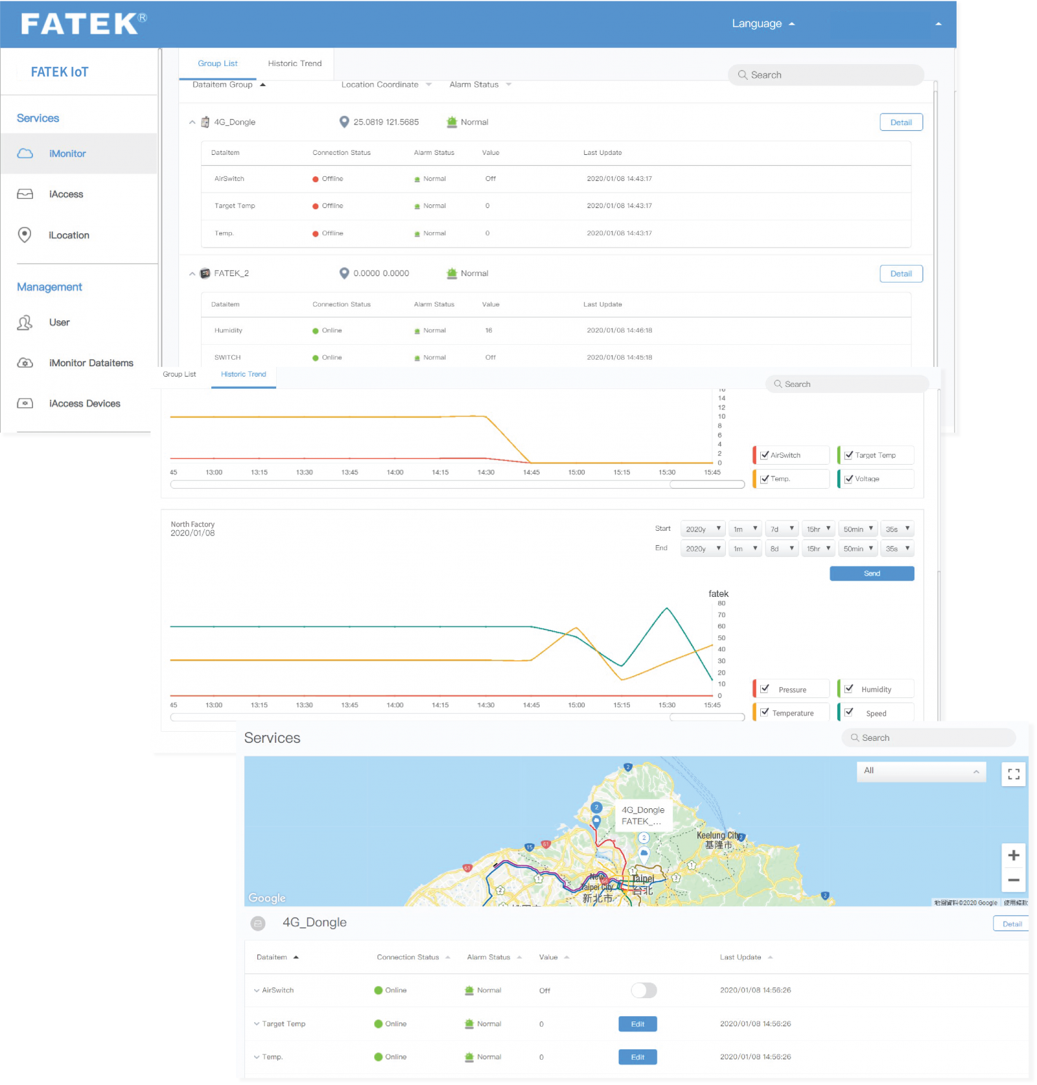Uncheck the Temp. trend checkbox

(x=764, y=479)
